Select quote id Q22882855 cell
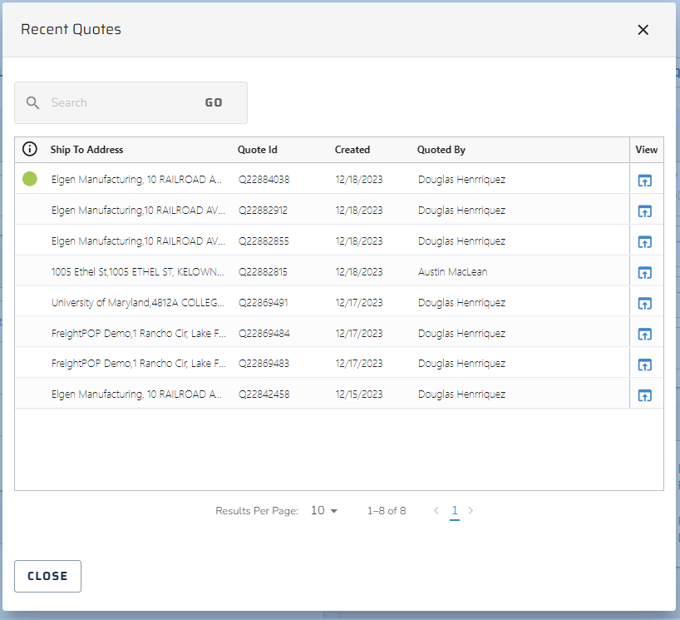The width and height of the screenshot is (680, 620). (264, 241)
